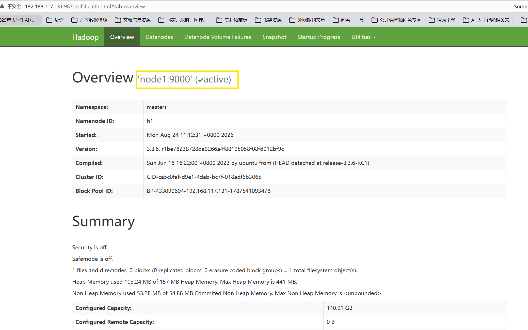The width and height of the screenshot is (528, 330).
Task: Select the Namenode ID value h1
Action: 150,121
